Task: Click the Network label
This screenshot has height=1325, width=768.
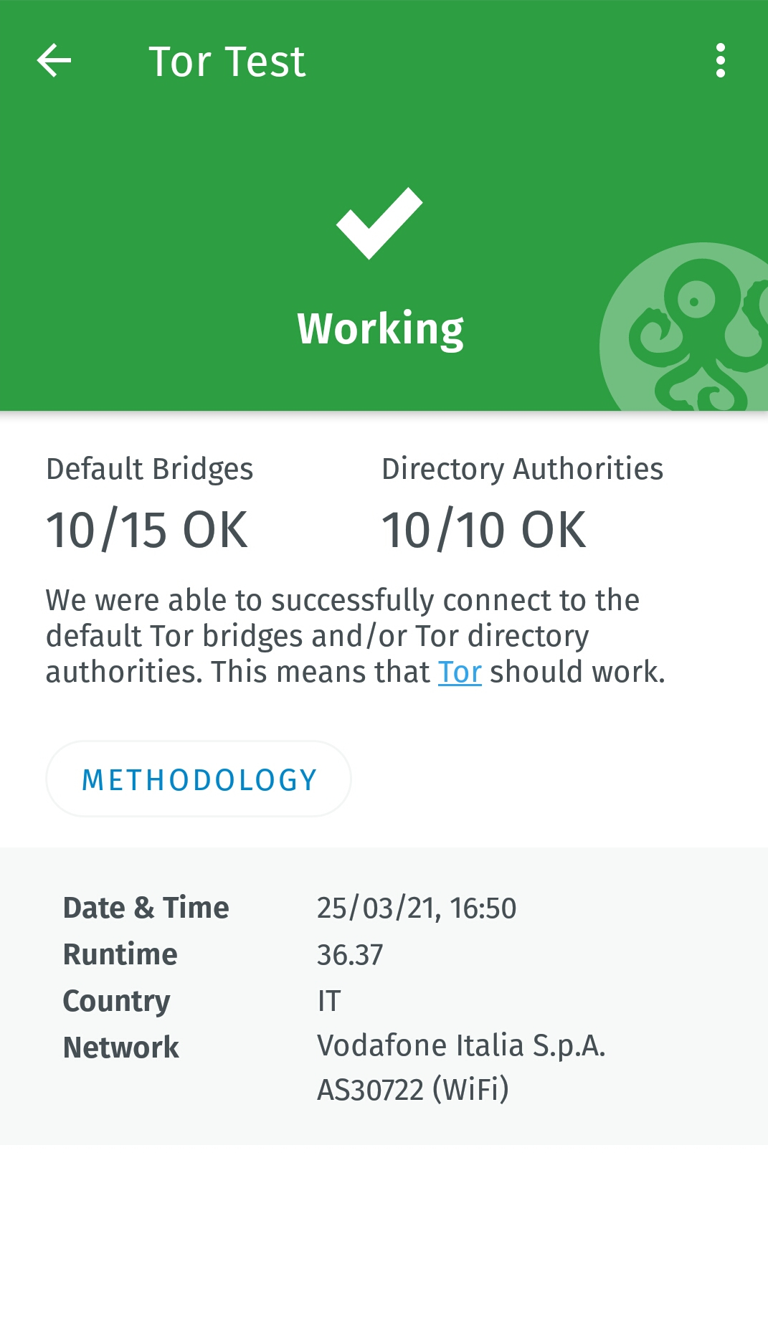Action: (x=120, y=1048)
